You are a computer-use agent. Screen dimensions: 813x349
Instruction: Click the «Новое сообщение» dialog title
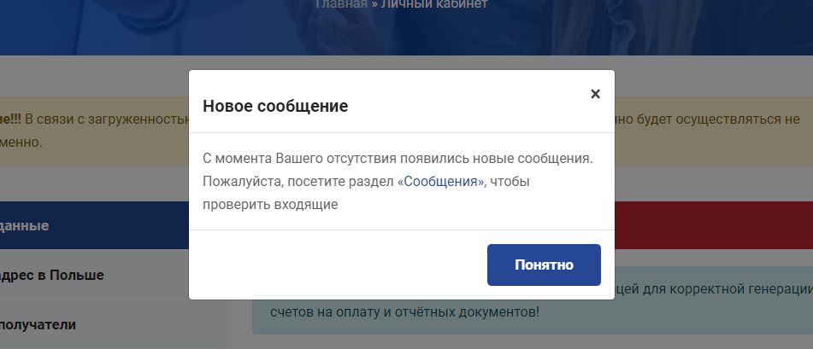click(x=274, y=107)
